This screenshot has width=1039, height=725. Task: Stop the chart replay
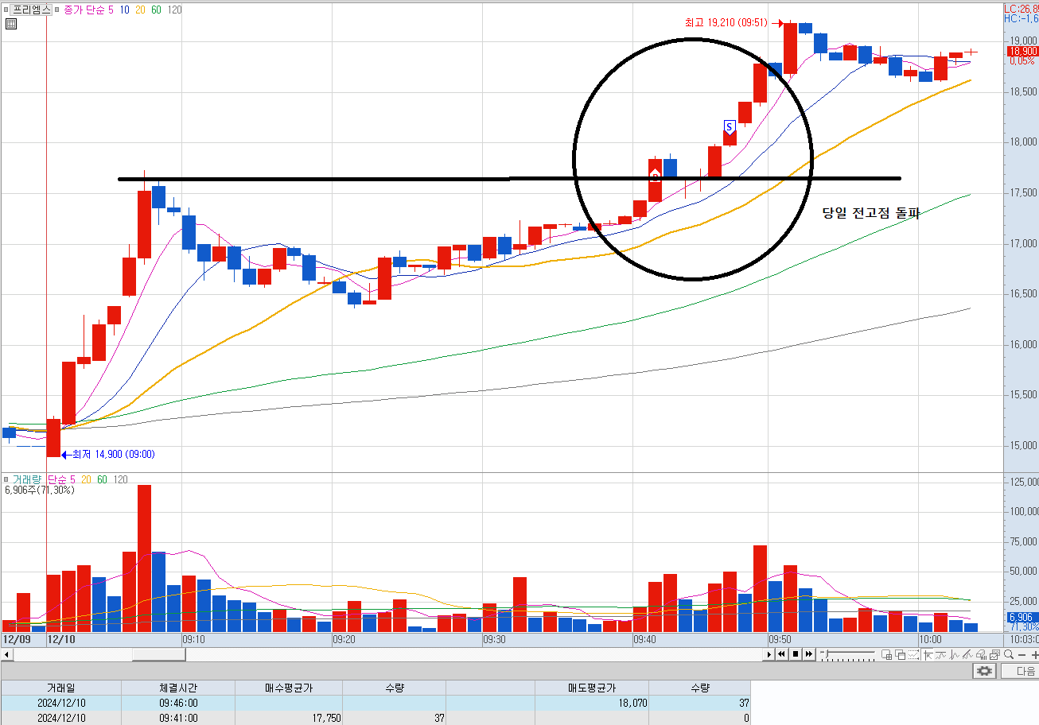(x=796, y=654)
